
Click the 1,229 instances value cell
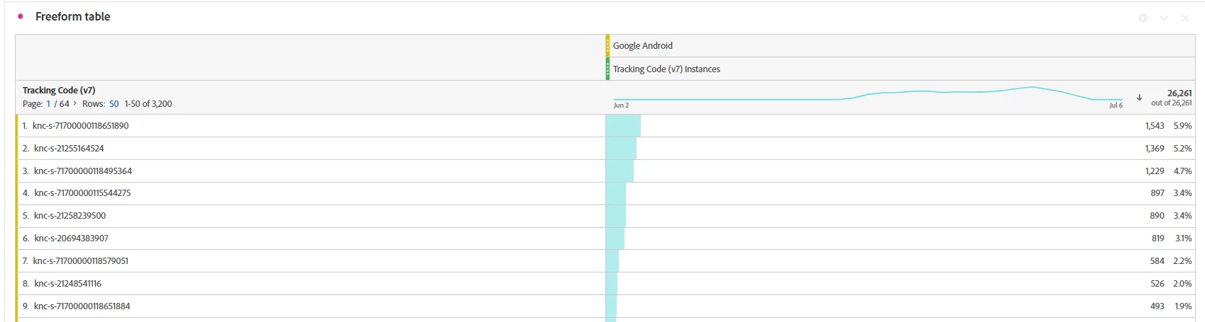tap(1155, 171)
